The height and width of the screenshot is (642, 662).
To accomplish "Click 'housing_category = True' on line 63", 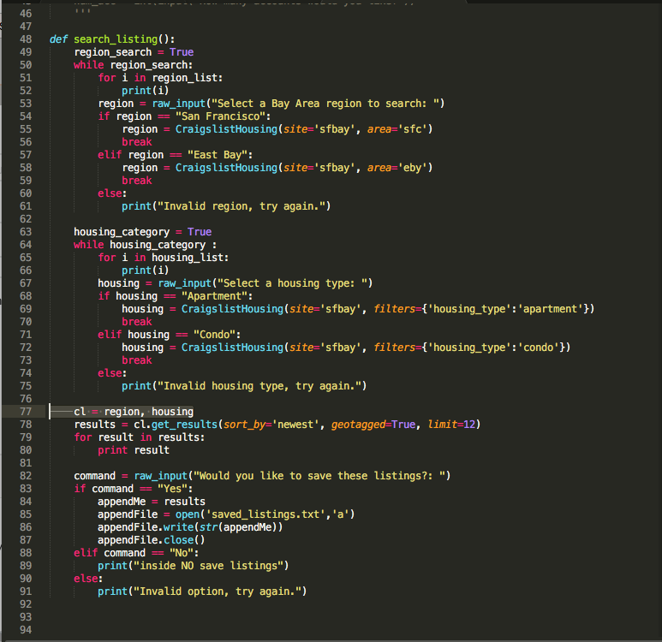I will 143,232.
